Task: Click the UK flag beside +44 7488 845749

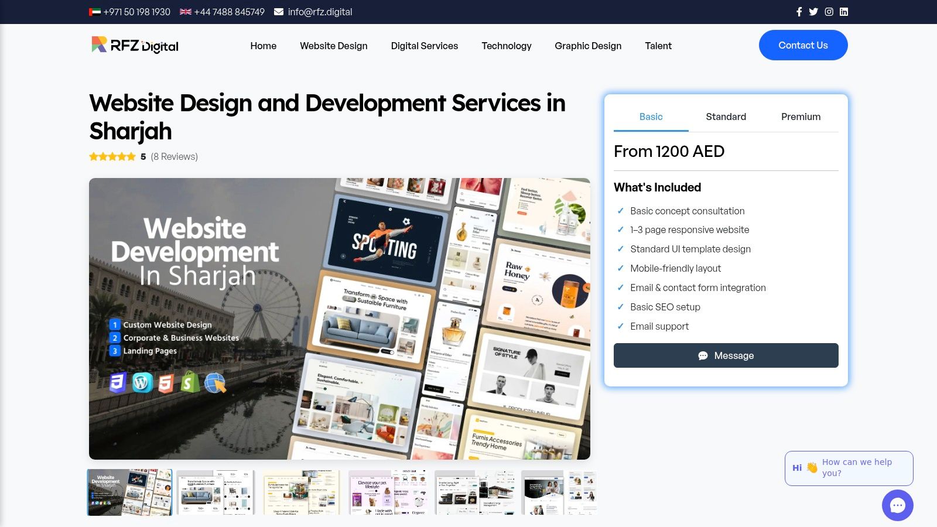Action: pyautogui.click(x=185, y=11)
